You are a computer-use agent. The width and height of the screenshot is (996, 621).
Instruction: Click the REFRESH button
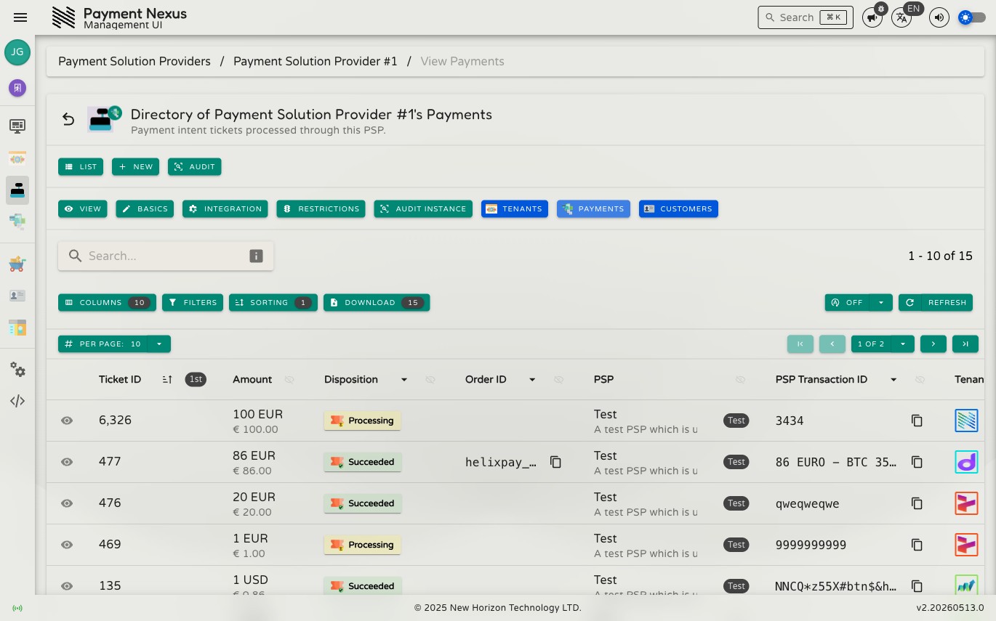936,303
